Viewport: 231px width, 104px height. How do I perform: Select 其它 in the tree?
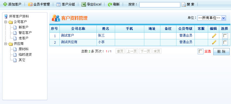click(x=22, y=60)
